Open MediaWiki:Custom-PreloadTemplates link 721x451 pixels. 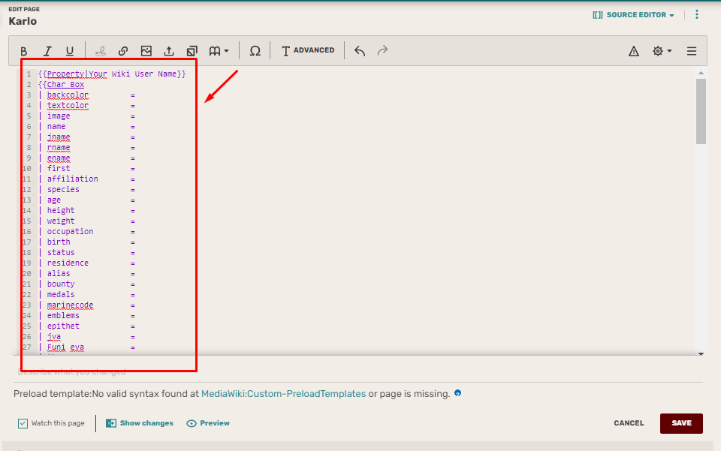tap(283, 394)
